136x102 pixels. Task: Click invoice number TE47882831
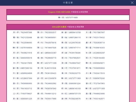click(x=71, y=58)
